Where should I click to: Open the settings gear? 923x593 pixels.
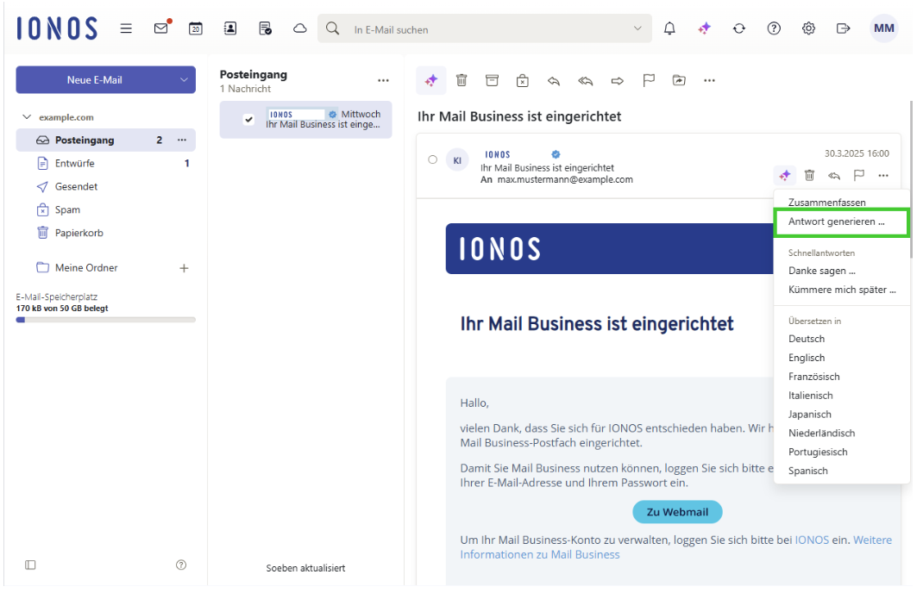pyautogui.click(x=808, y=28)
